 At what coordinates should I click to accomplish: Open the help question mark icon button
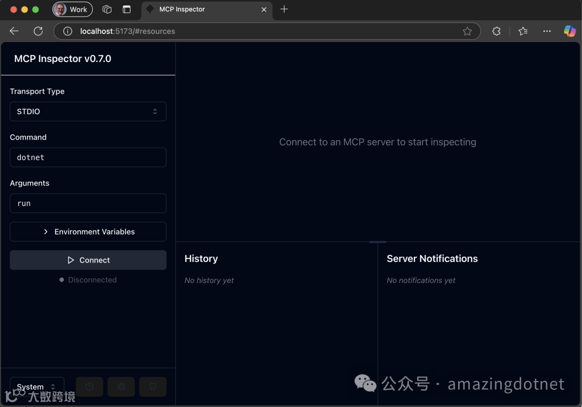(x=89, y=387)
